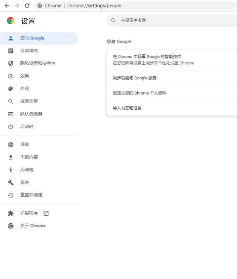Focus the address bar showing chrome://settings/people
This screenshot has height=279, width=237.
coord(136,6)
